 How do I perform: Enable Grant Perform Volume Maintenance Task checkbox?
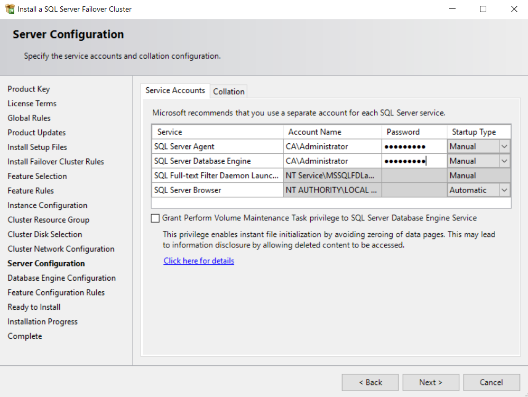point(155,218)
